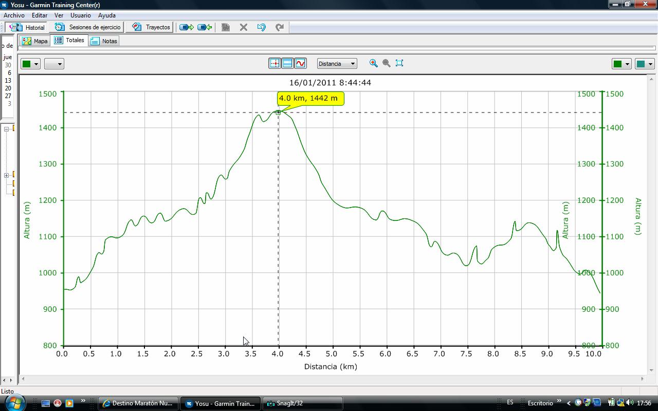Open the empty second-series dropdown on left
This screenshot has width=658, height=411.
click(x=53, y=64)
